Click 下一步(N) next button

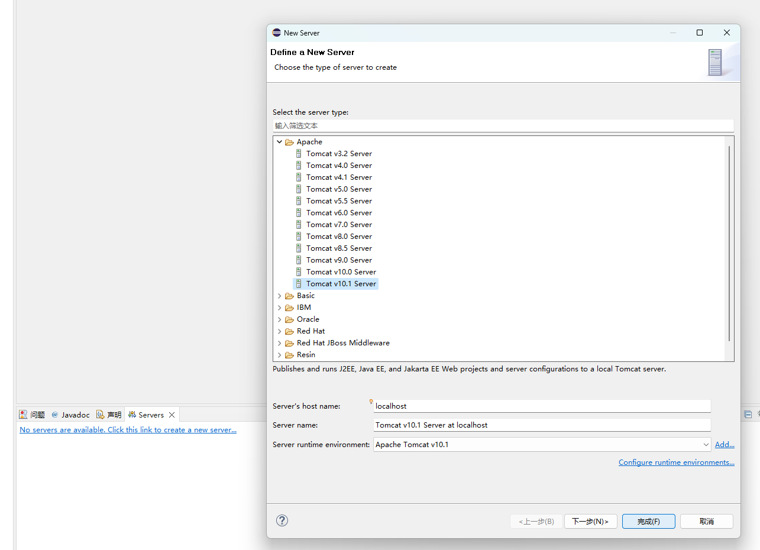click(x=590, y=521)
